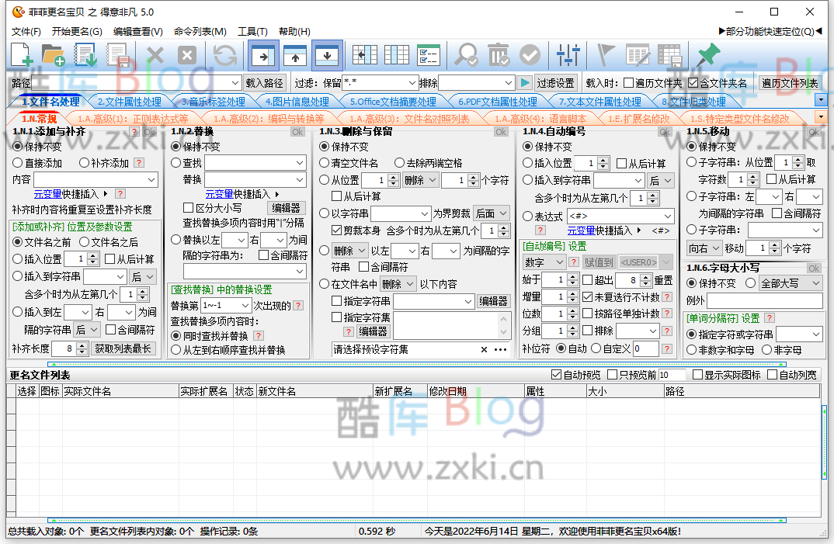Click the refresh icon in the toolbar

pyautogui.click(x=224, y=54)
